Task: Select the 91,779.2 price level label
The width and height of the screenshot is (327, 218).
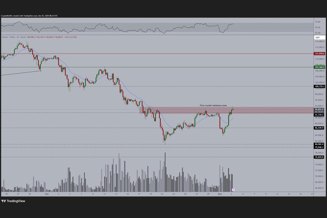Action: (x=320, y=115)
